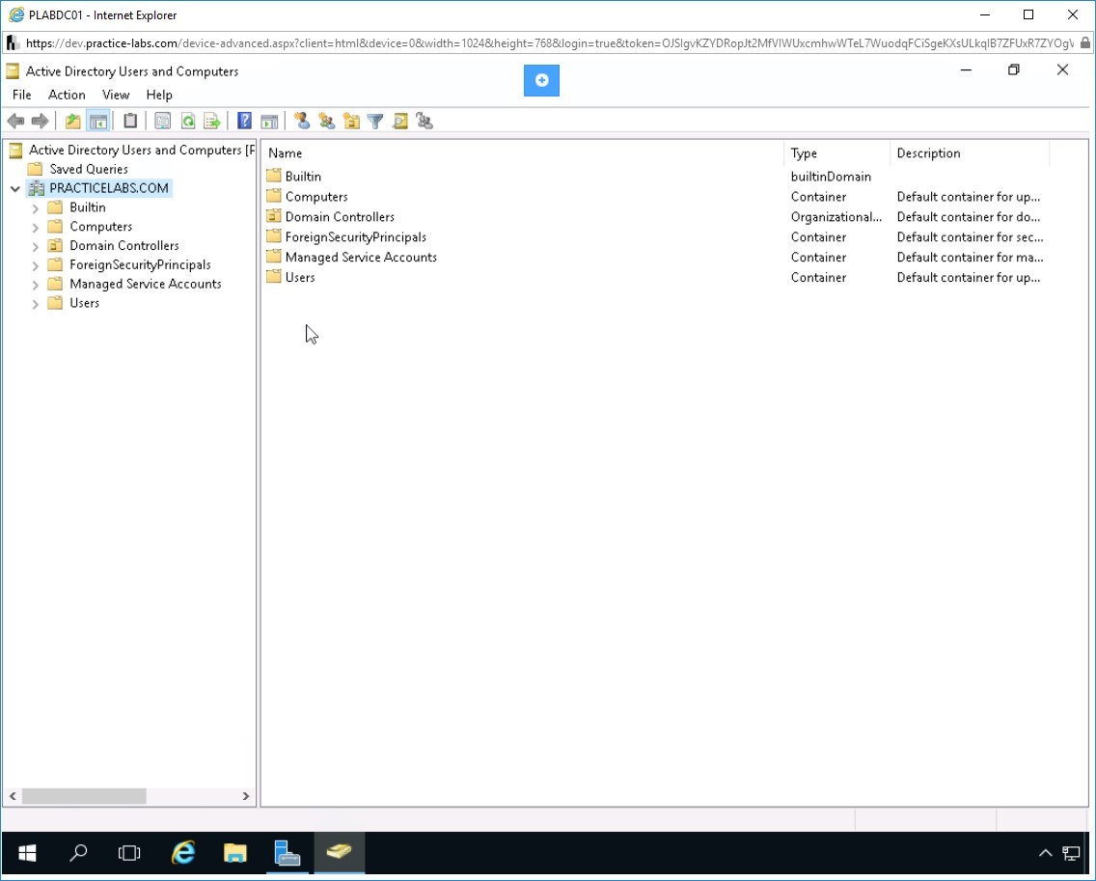Click the blue plus button at top center
This screenshot has height=881, width=1096.
click(541, 80)
